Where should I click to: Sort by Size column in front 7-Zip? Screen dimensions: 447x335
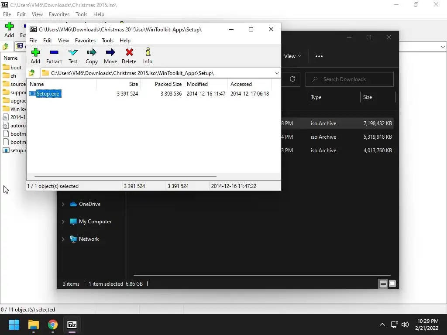pyautogui.click(x=118, y=84)
